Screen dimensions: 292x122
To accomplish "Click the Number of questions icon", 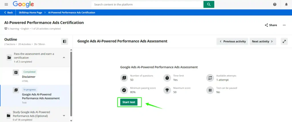I will coord(124,78).
